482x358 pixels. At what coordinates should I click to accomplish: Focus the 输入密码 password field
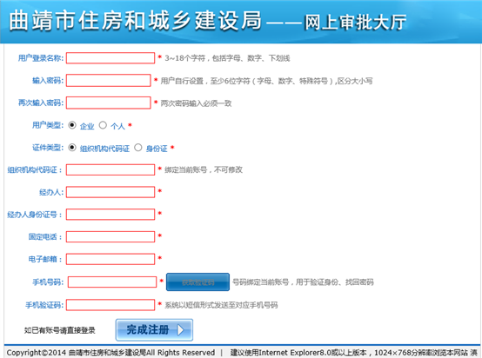[109, 81]
